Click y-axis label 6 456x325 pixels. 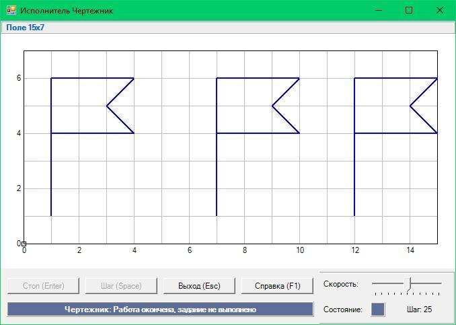tap(19, 78)
